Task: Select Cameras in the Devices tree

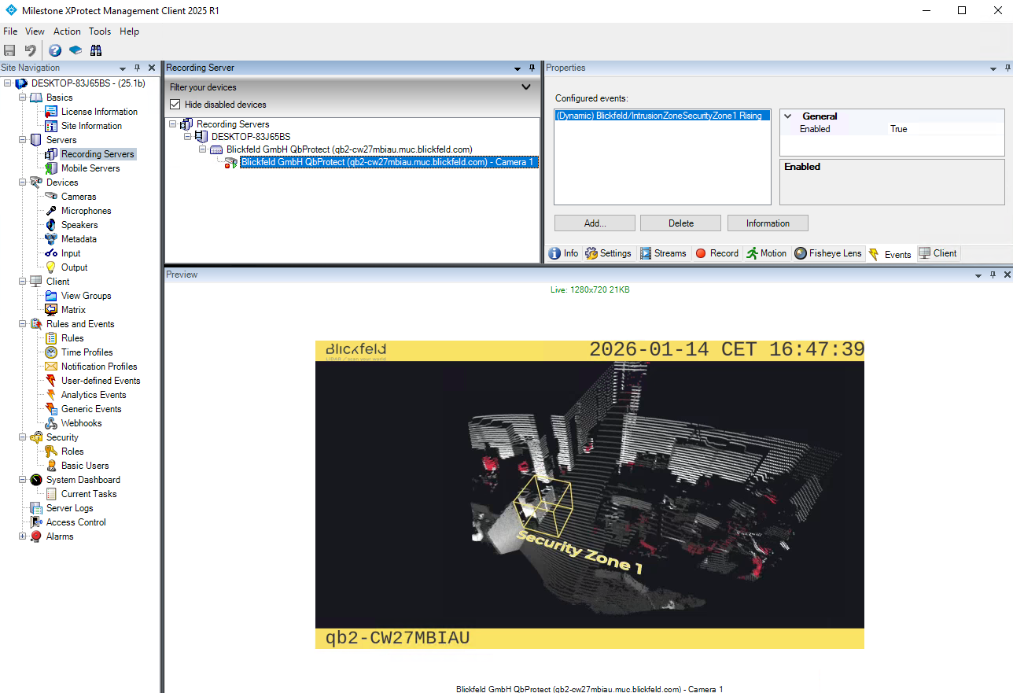Action: coord(79,197)
